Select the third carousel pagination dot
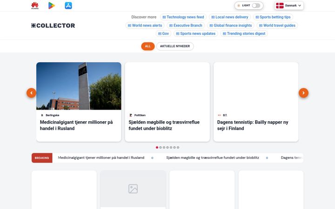Screen dimensions: 335x209 164,147
